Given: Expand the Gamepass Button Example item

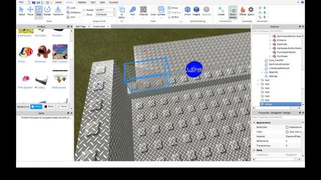Looking at the screenshot, I should (x=270, y=48).
